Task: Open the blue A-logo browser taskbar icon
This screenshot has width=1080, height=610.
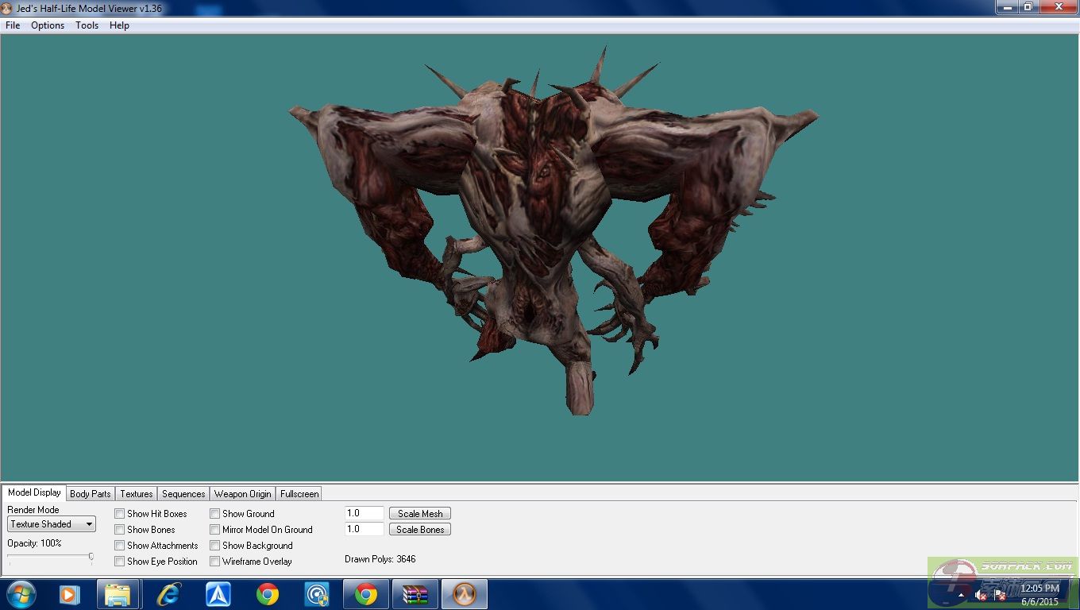Action: [x=218, y=594]
